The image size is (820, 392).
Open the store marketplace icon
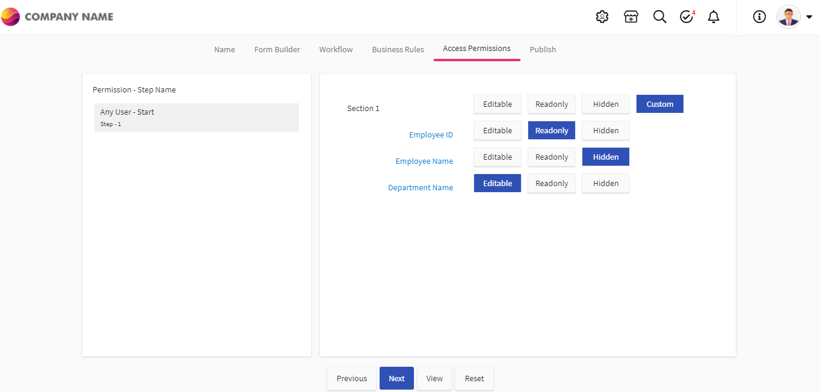630,17
